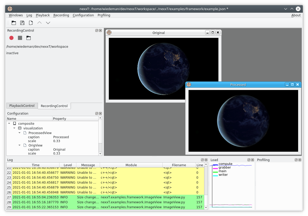Click the new document icon in toolbar

tap(31, 23)
